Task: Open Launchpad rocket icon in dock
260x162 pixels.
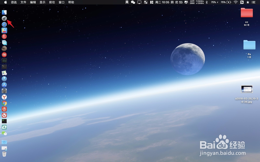Action: [x=4, y=18]
